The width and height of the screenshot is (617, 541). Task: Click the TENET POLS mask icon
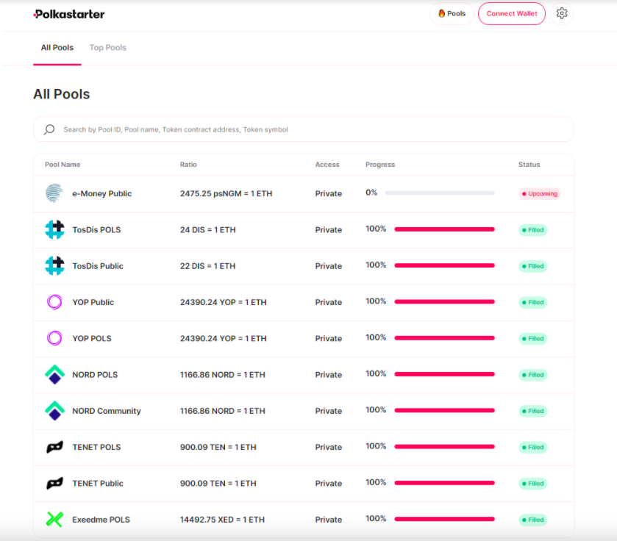54,447
